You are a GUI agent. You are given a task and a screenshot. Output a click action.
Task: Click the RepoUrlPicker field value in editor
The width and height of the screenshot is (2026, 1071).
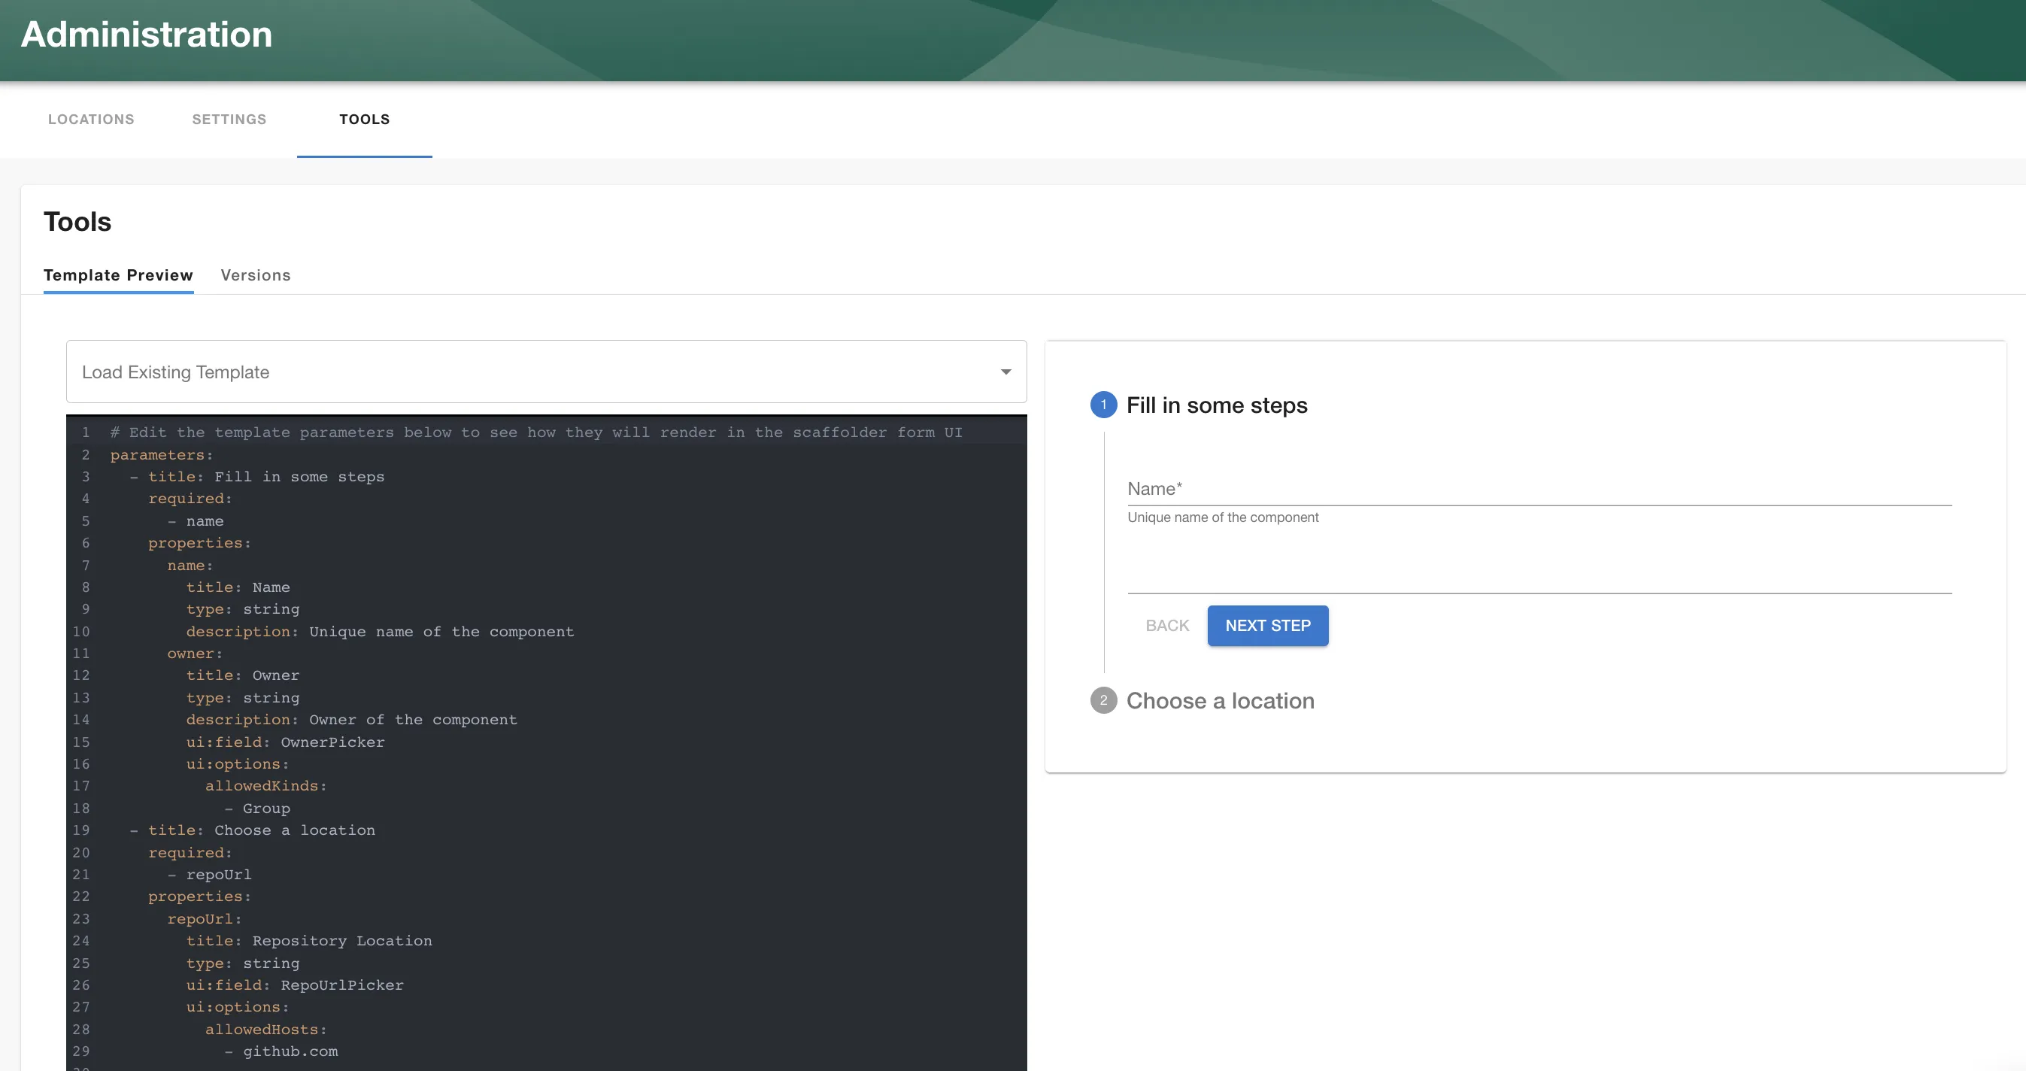(x=339, y=985)
